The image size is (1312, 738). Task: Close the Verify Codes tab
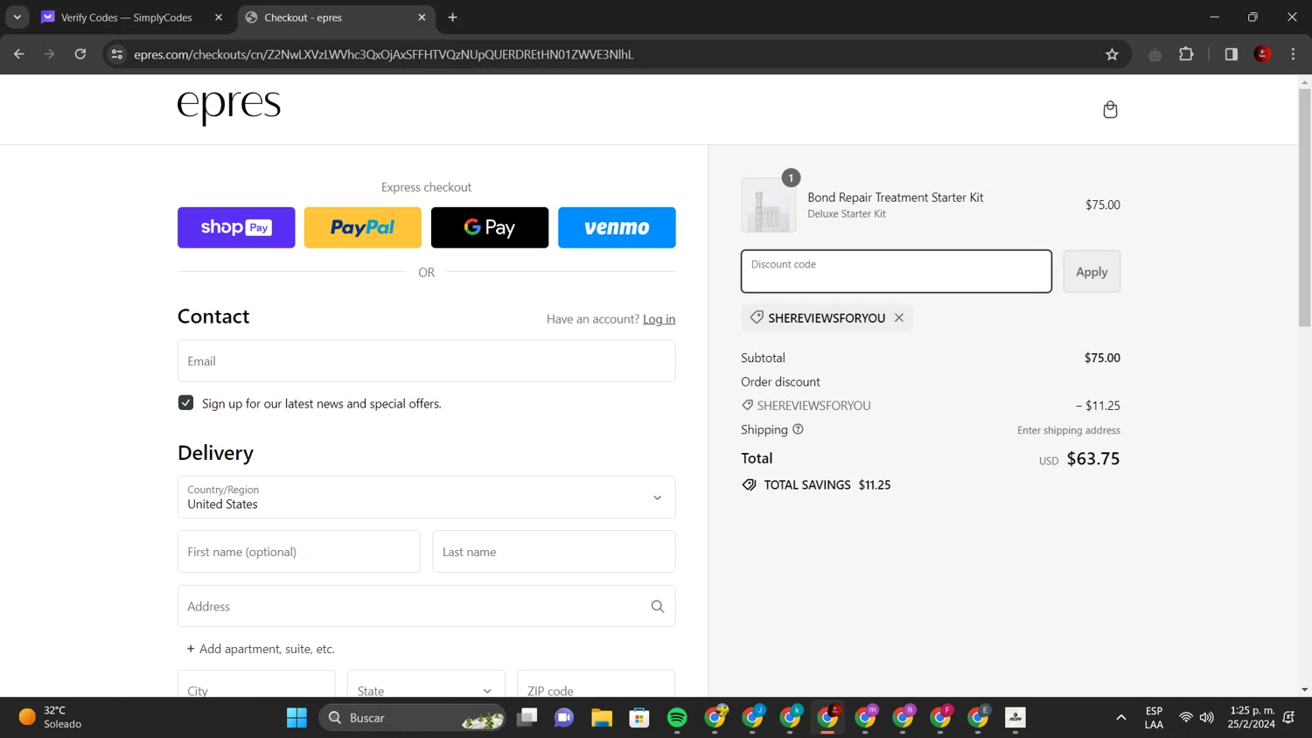(219, 17)
